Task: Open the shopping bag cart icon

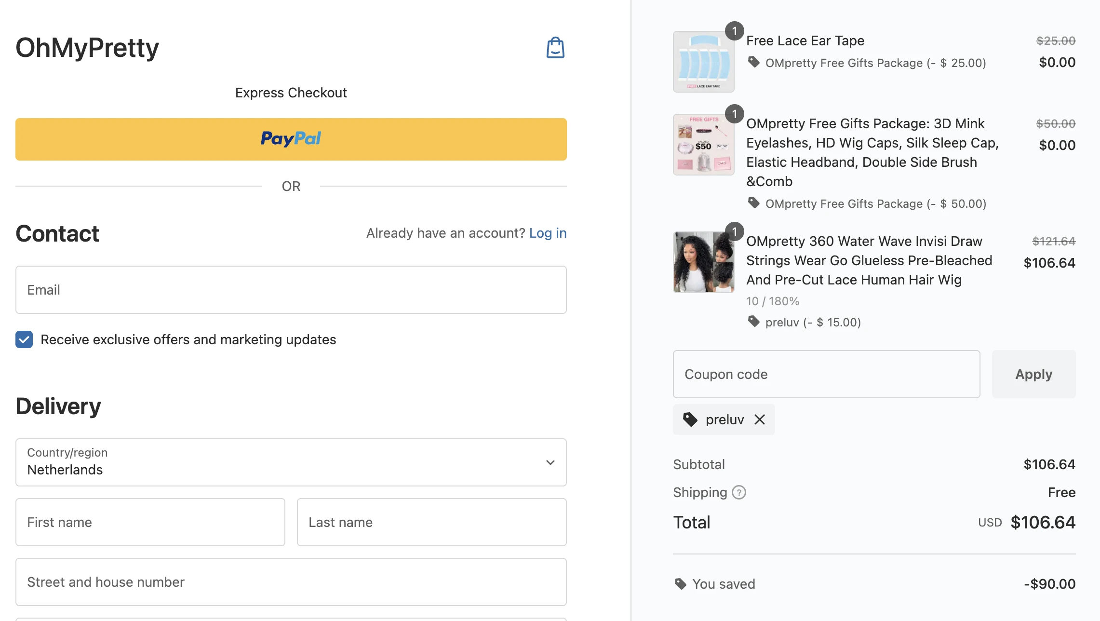Action: point(555,48)
